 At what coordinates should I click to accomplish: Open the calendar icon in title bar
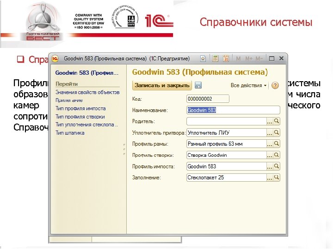click(x=226, y=59)
